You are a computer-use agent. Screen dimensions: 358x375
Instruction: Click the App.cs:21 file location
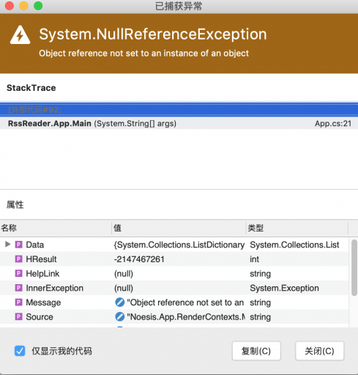tap(333, 123)
